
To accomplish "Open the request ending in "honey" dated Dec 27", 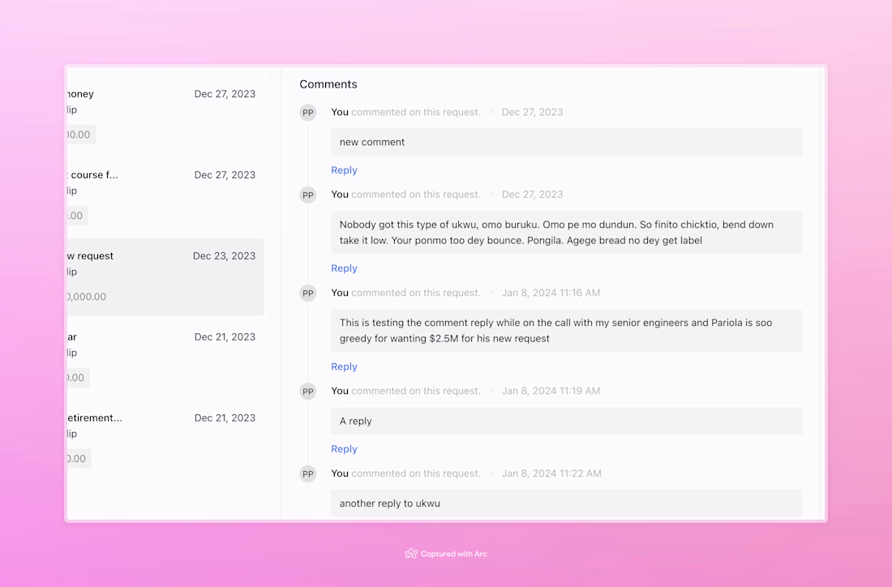I will coord(165,115).
